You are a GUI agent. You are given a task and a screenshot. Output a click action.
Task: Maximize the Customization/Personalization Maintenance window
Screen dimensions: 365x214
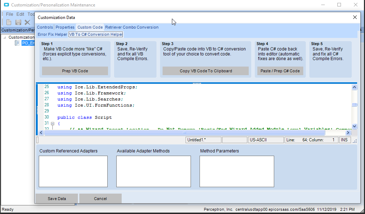(x=339, y=5)
